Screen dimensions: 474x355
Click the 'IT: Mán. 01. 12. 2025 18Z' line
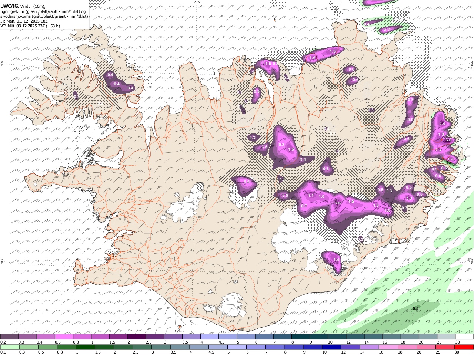[24, 21]
